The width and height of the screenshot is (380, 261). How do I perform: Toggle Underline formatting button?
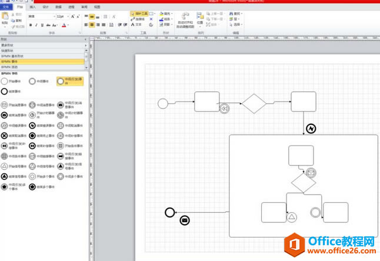click(x=44, y=25)
